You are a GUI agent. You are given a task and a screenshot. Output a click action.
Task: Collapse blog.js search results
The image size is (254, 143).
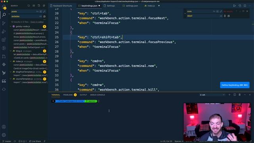(11, 51)
